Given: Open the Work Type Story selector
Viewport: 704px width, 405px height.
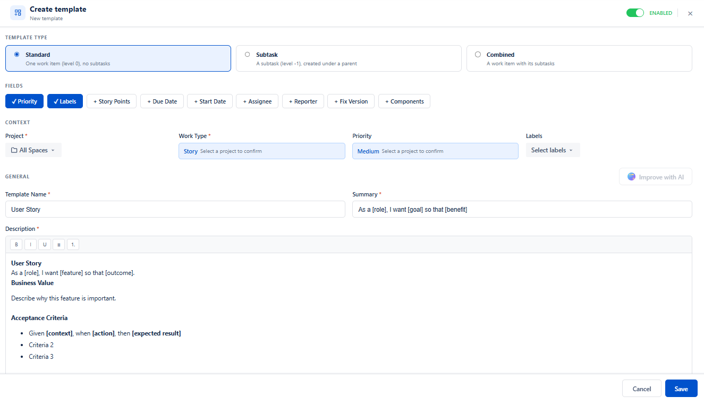Looking at the screenshot, I should 262,151.
